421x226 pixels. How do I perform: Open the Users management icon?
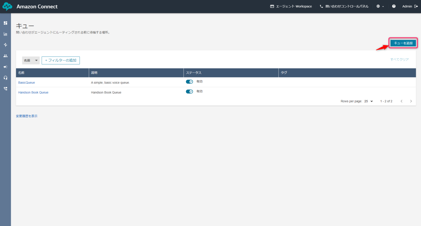coord(5,56)
